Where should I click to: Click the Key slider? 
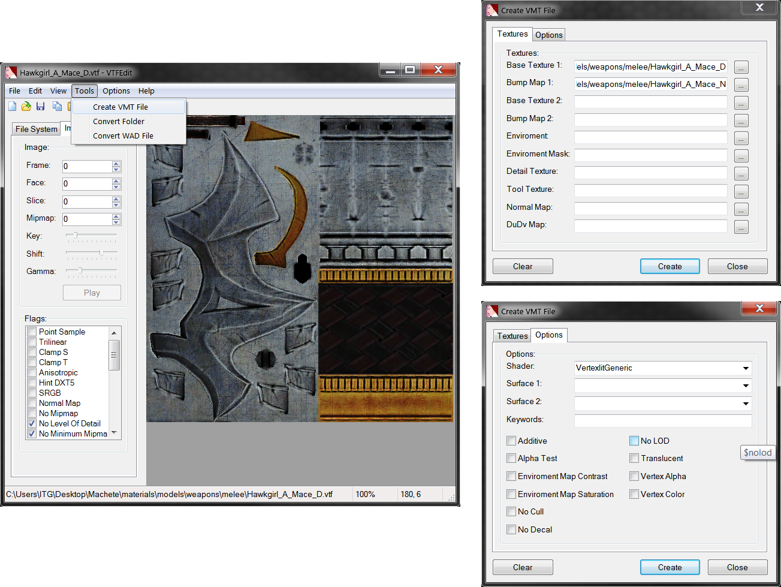pos(91,236)
